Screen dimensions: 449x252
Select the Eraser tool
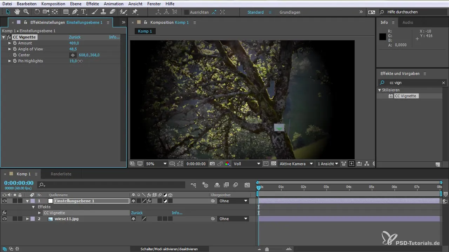[112, 12]
